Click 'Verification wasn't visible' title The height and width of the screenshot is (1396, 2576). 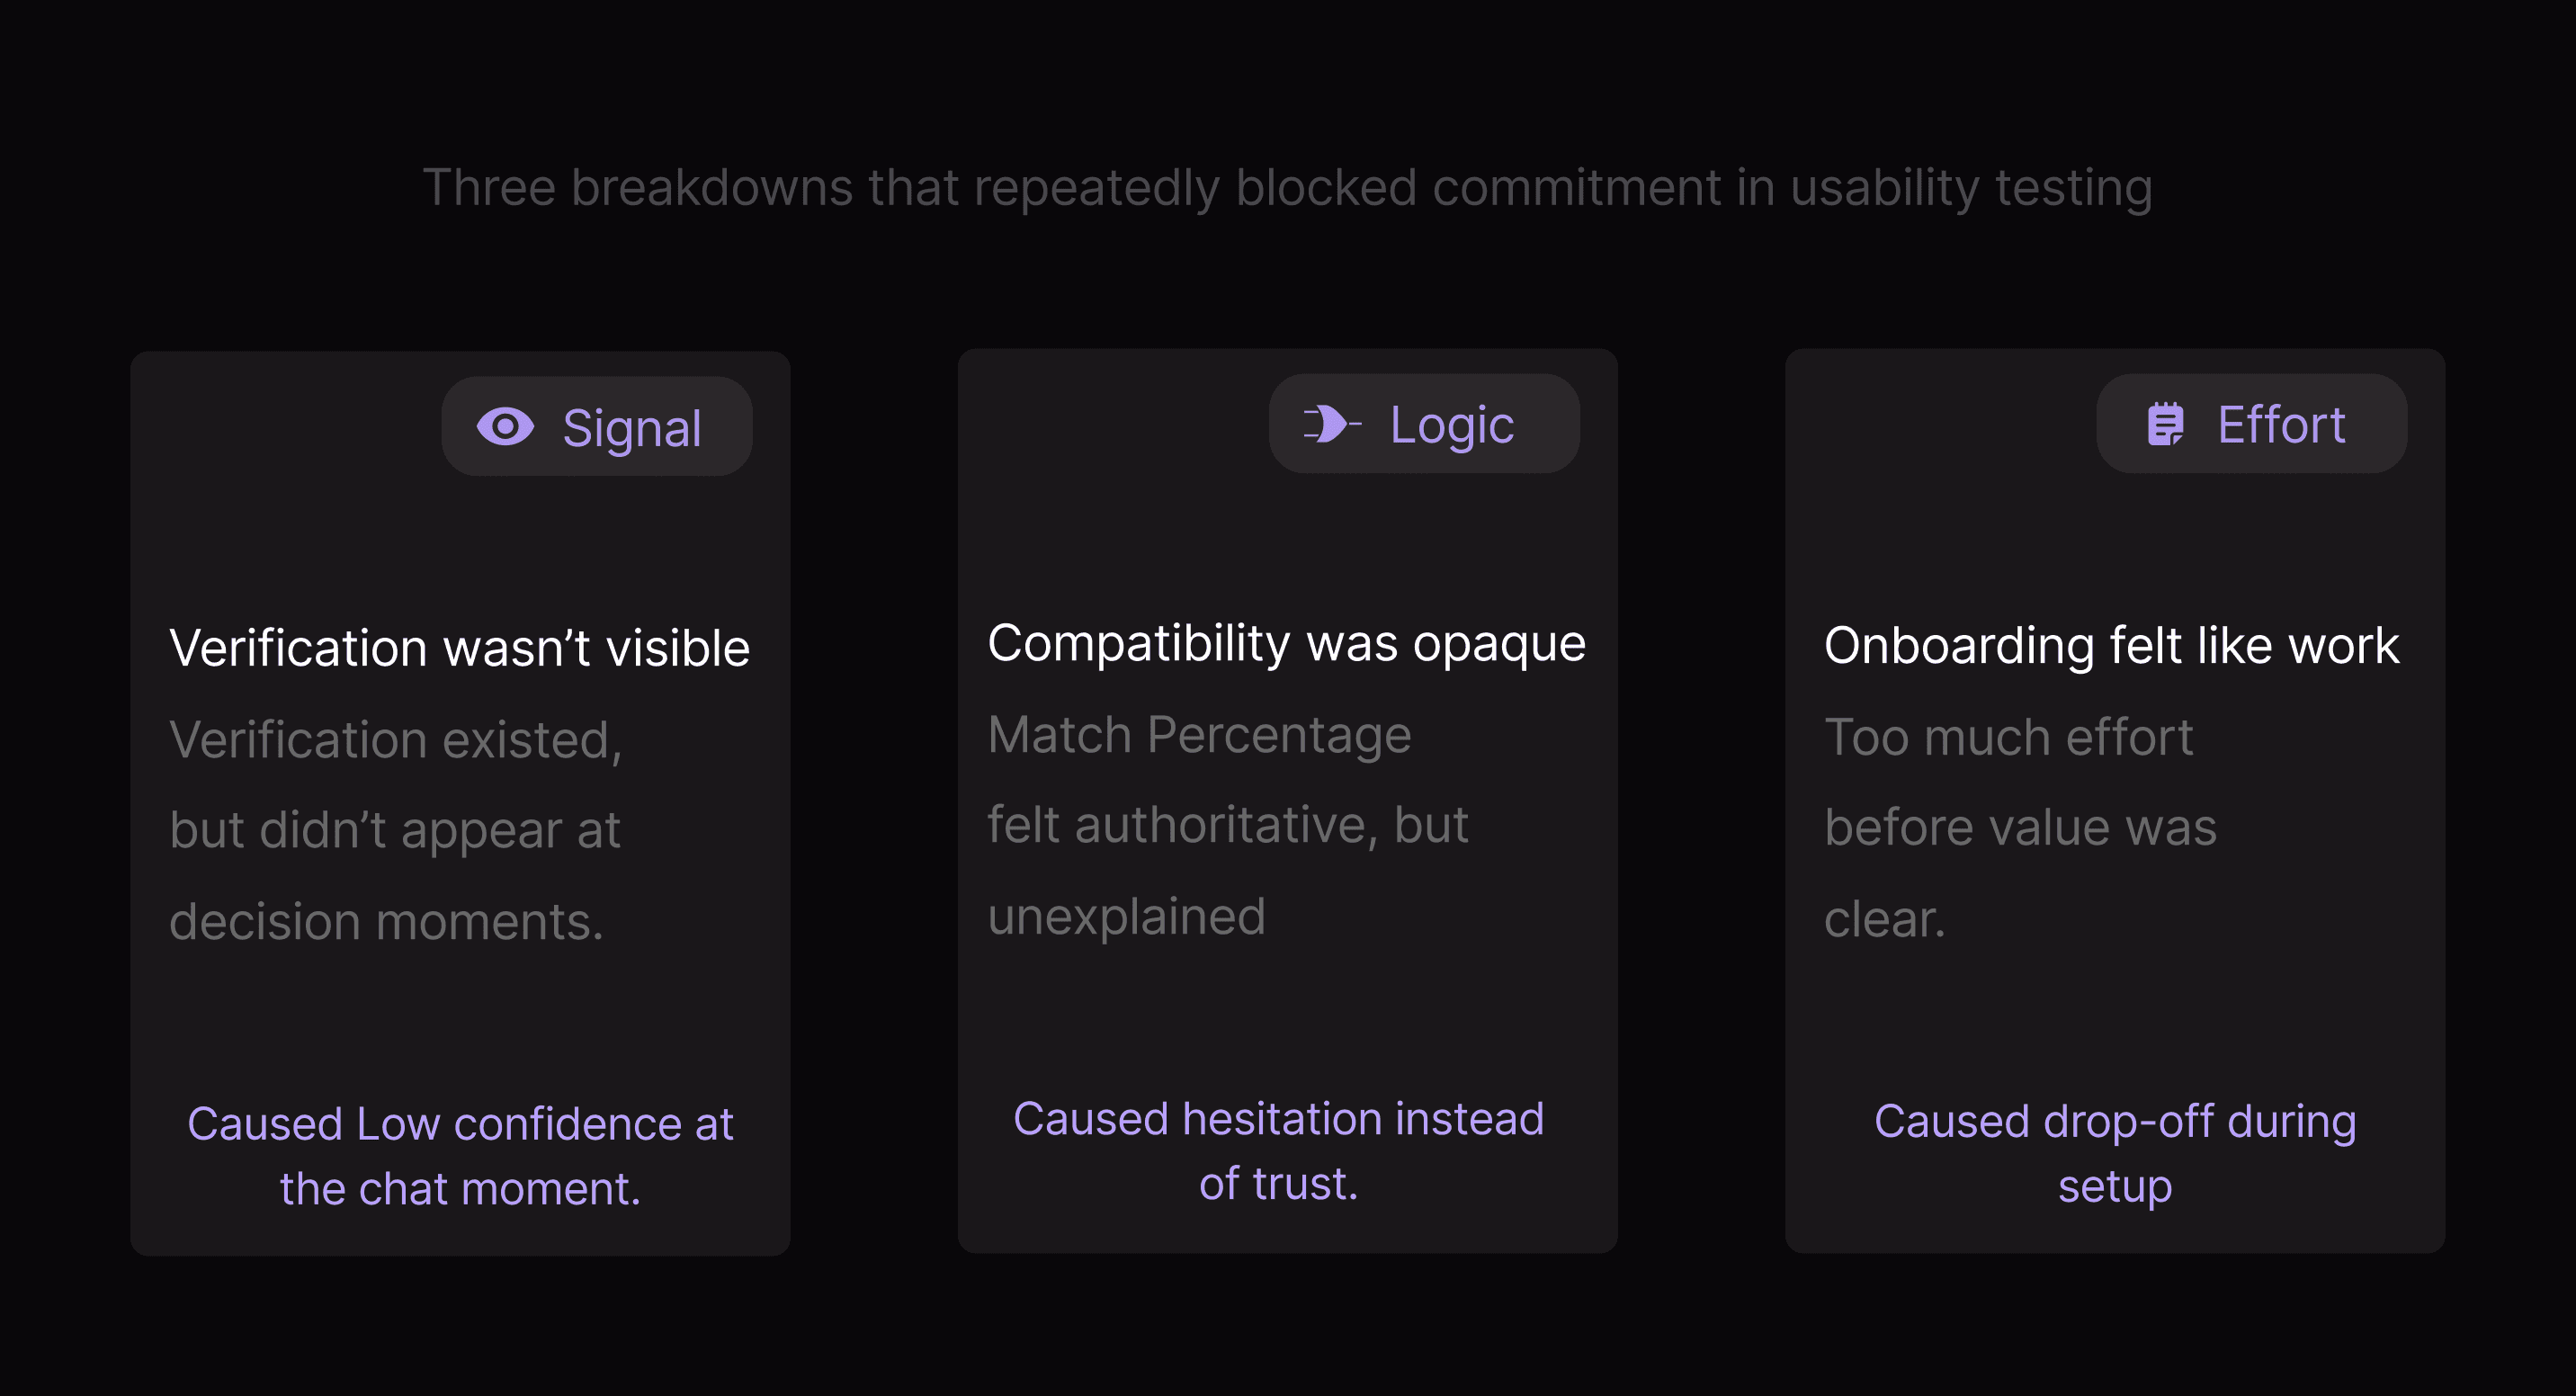tap(460, 647)
